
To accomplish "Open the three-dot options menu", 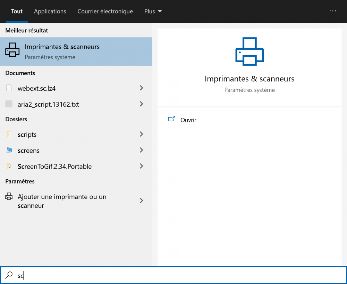I will point(332,11).
